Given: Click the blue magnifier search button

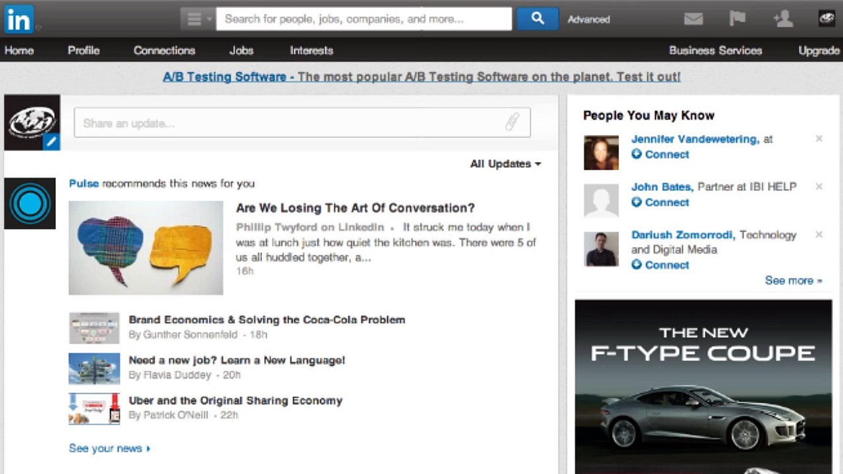Looking at the screenshot, I should (537, 19).
